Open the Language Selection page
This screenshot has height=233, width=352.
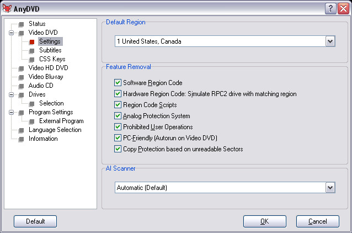55,130
